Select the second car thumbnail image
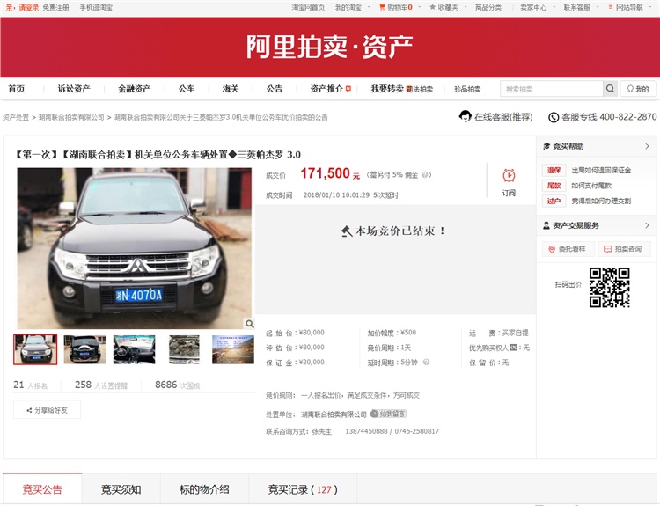The height and width of the screenshot is (506, 660). 84,349
